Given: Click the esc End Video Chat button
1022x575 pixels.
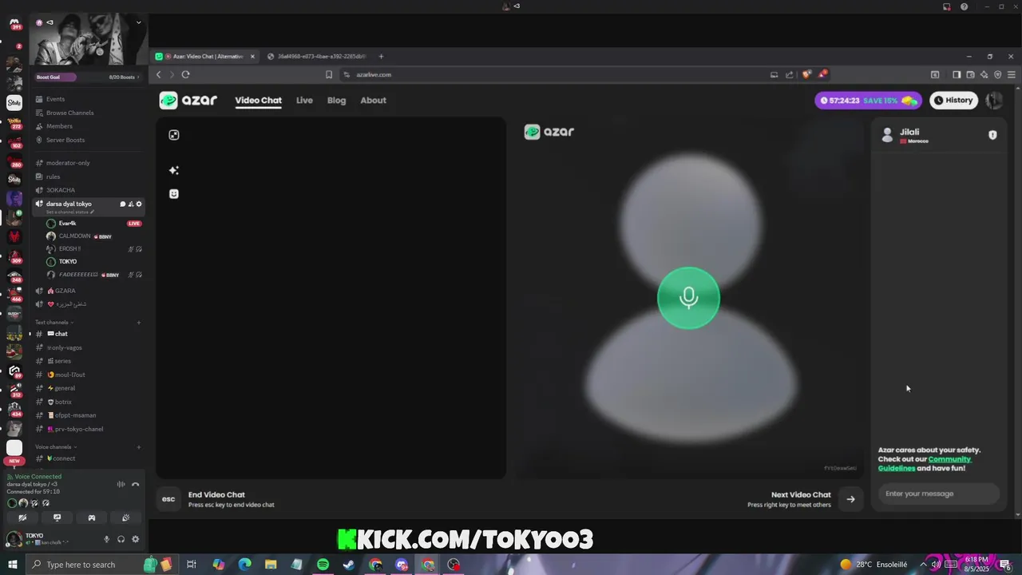Looking at the screenshot, I should [x=168, y=499].
